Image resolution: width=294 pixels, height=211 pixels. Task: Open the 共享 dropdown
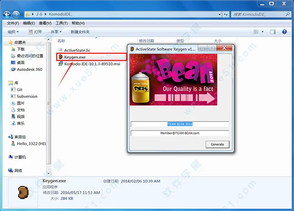[x=56, y=32]
